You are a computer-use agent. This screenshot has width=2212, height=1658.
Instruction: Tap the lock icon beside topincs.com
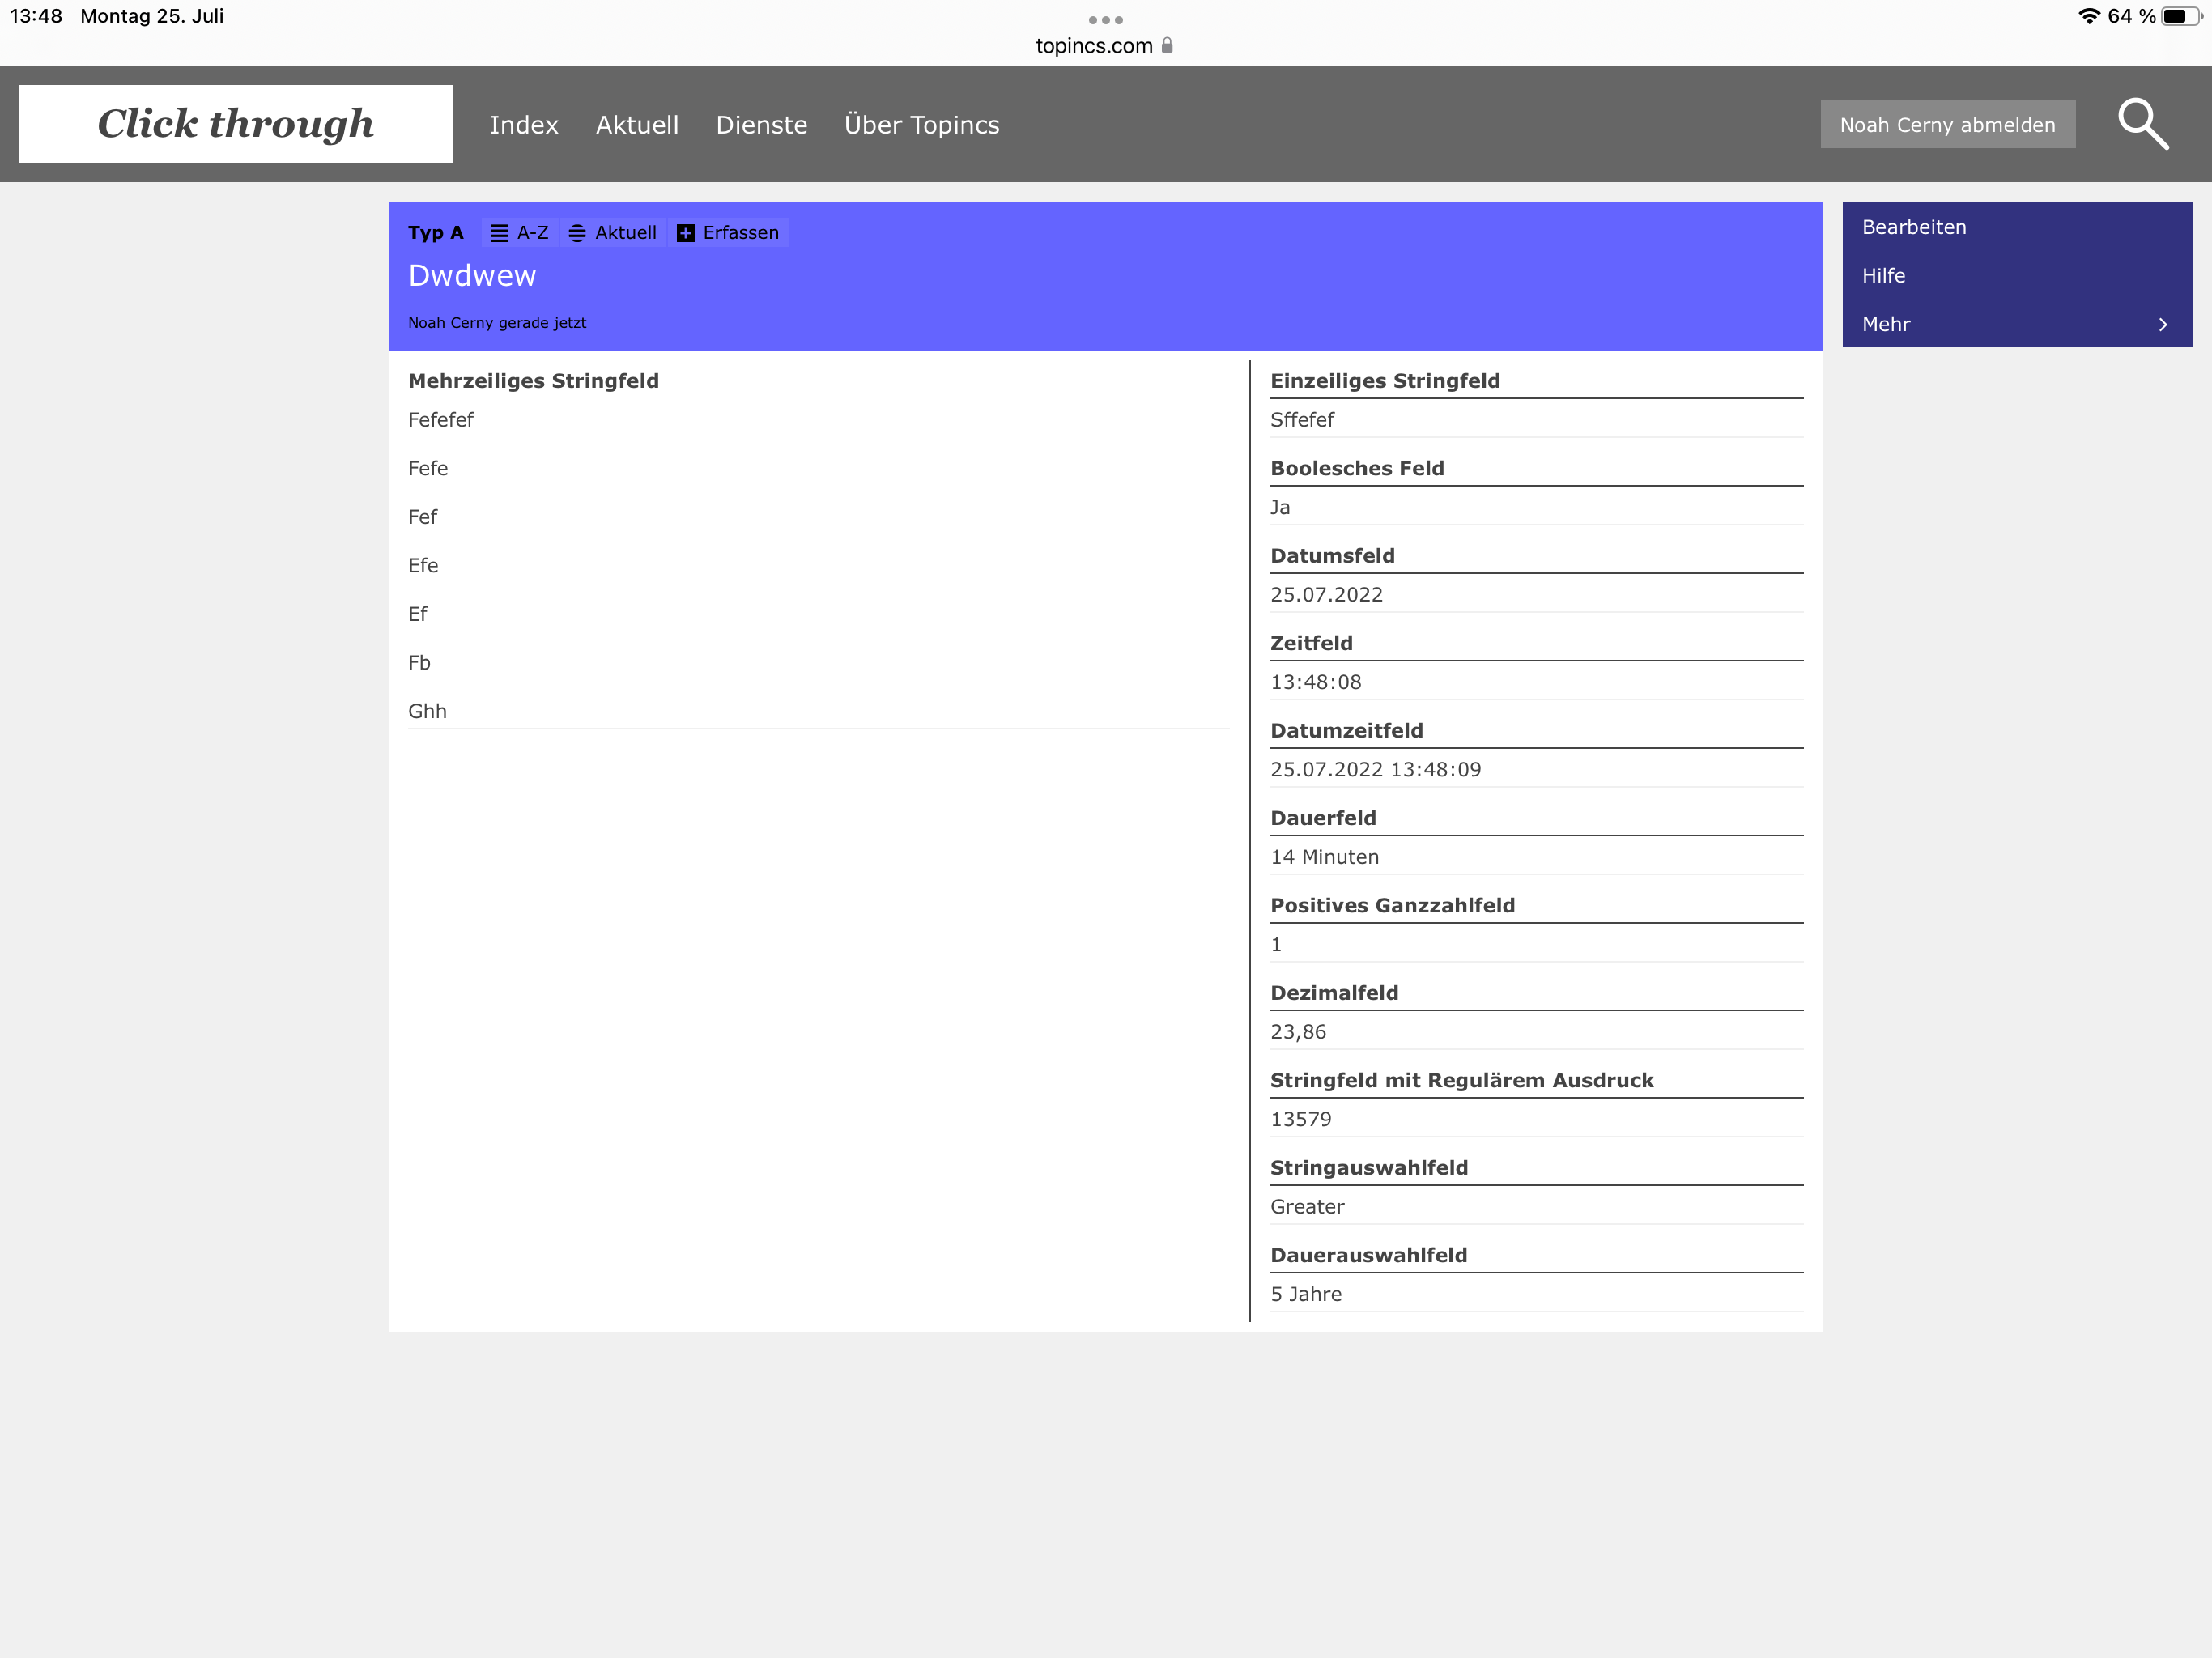(1167, 45)
